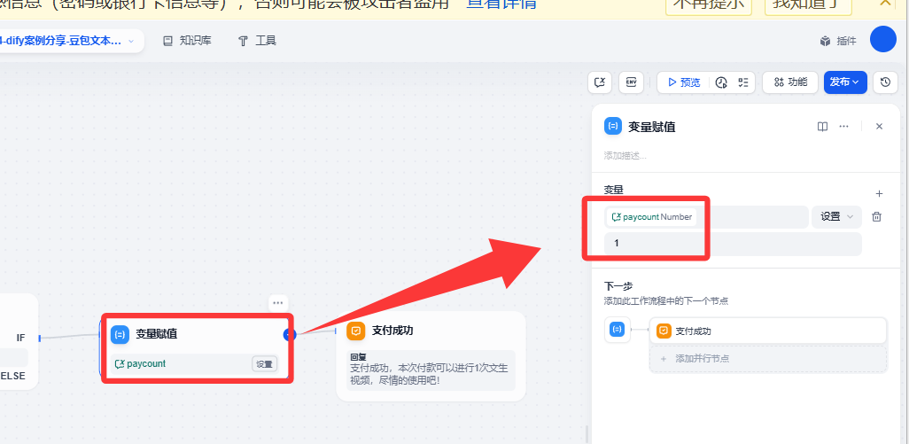This screenshot has width=909, height=444.
Task: Click the variable assigner icon under 下一步
Action: (x=618, y=330)
